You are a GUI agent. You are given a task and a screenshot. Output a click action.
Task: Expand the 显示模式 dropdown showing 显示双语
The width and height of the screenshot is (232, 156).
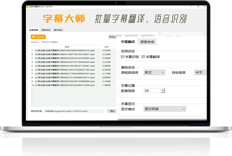(x=165, y=109)
